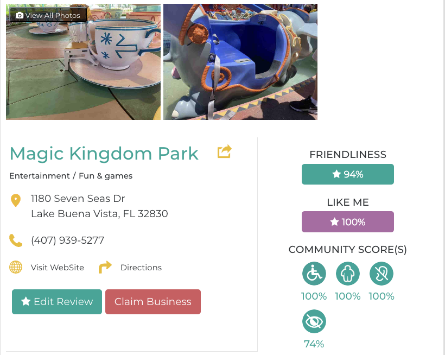Open the Dumbo ride vehicle photo
The image size is (445, 355).
[x=240, y=62]
